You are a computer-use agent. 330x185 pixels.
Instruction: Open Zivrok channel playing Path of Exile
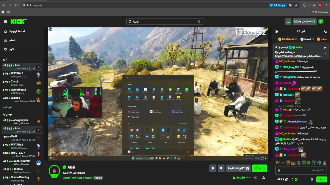coord(22,83)
